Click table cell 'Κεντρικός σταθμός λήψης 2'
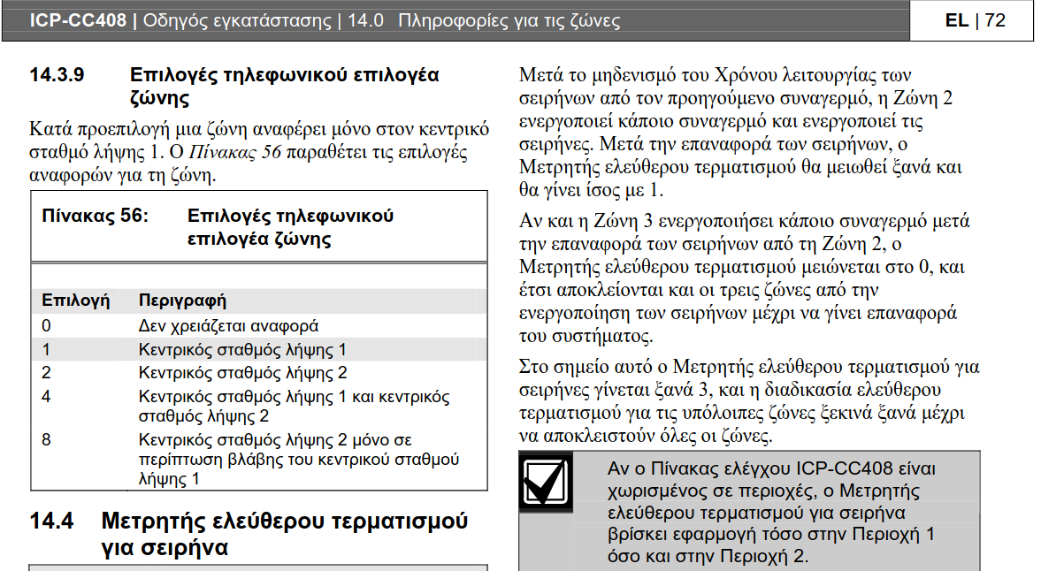Image resolution: width=1041 pixels, height=571 pixels. (242, 373)
